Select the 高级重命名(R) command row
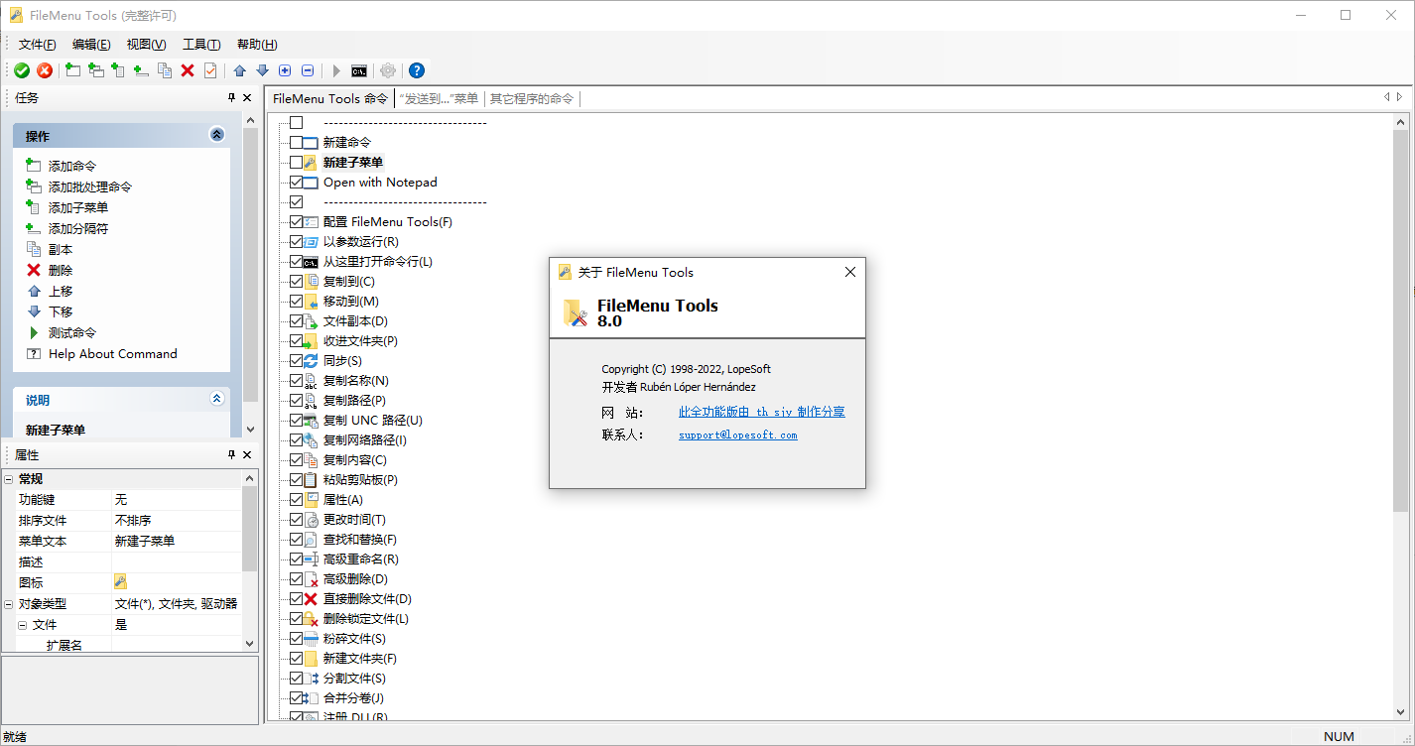 [359, 559]
